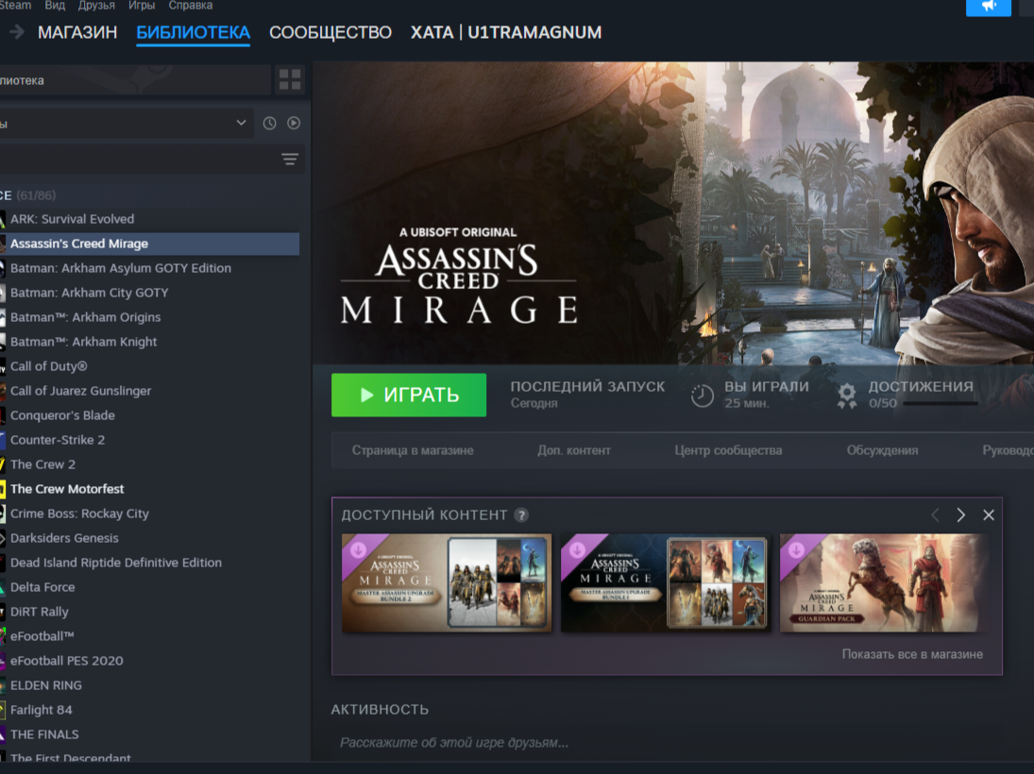Open the Steam menu
The width and height of the screenshot is (1034, 774).
coord(14,6)
